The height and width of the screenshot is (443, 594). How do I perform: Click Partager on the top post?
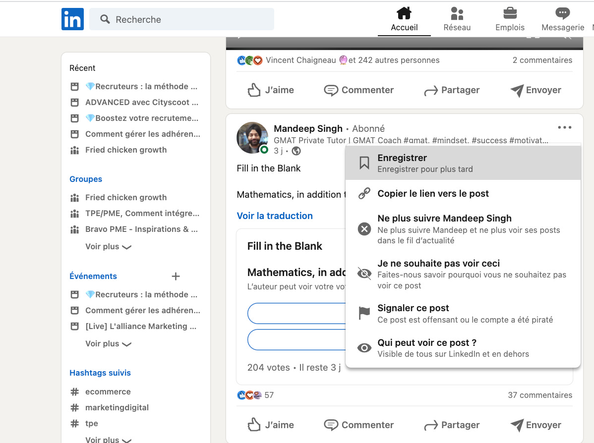pyautogui.click(x=452, y=90)
